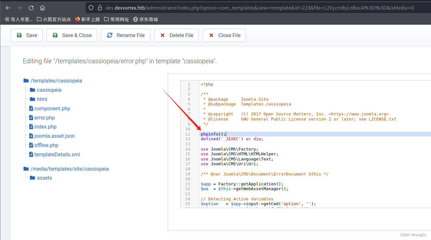Open index.php in the file tree

[43, 127]
